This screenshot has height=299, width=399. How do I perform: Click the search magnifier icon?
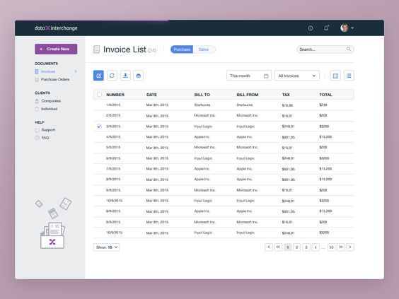coord(349,49)
